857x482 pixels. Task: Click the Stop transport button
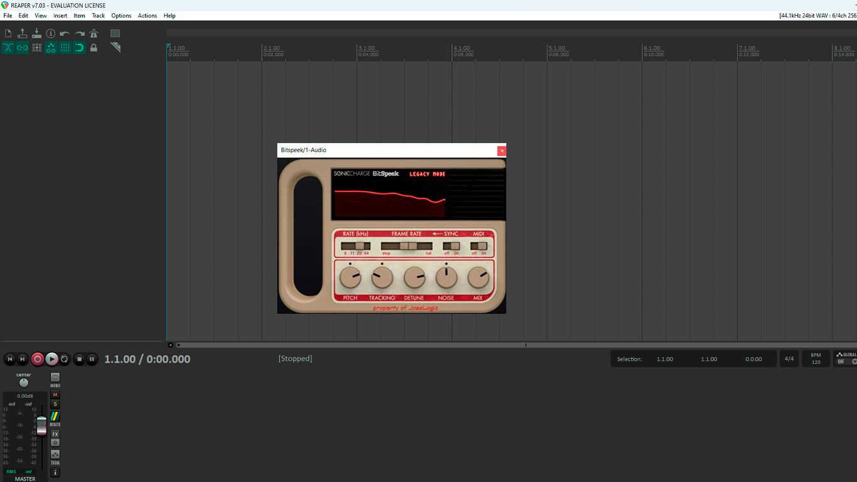click(79, 359)
